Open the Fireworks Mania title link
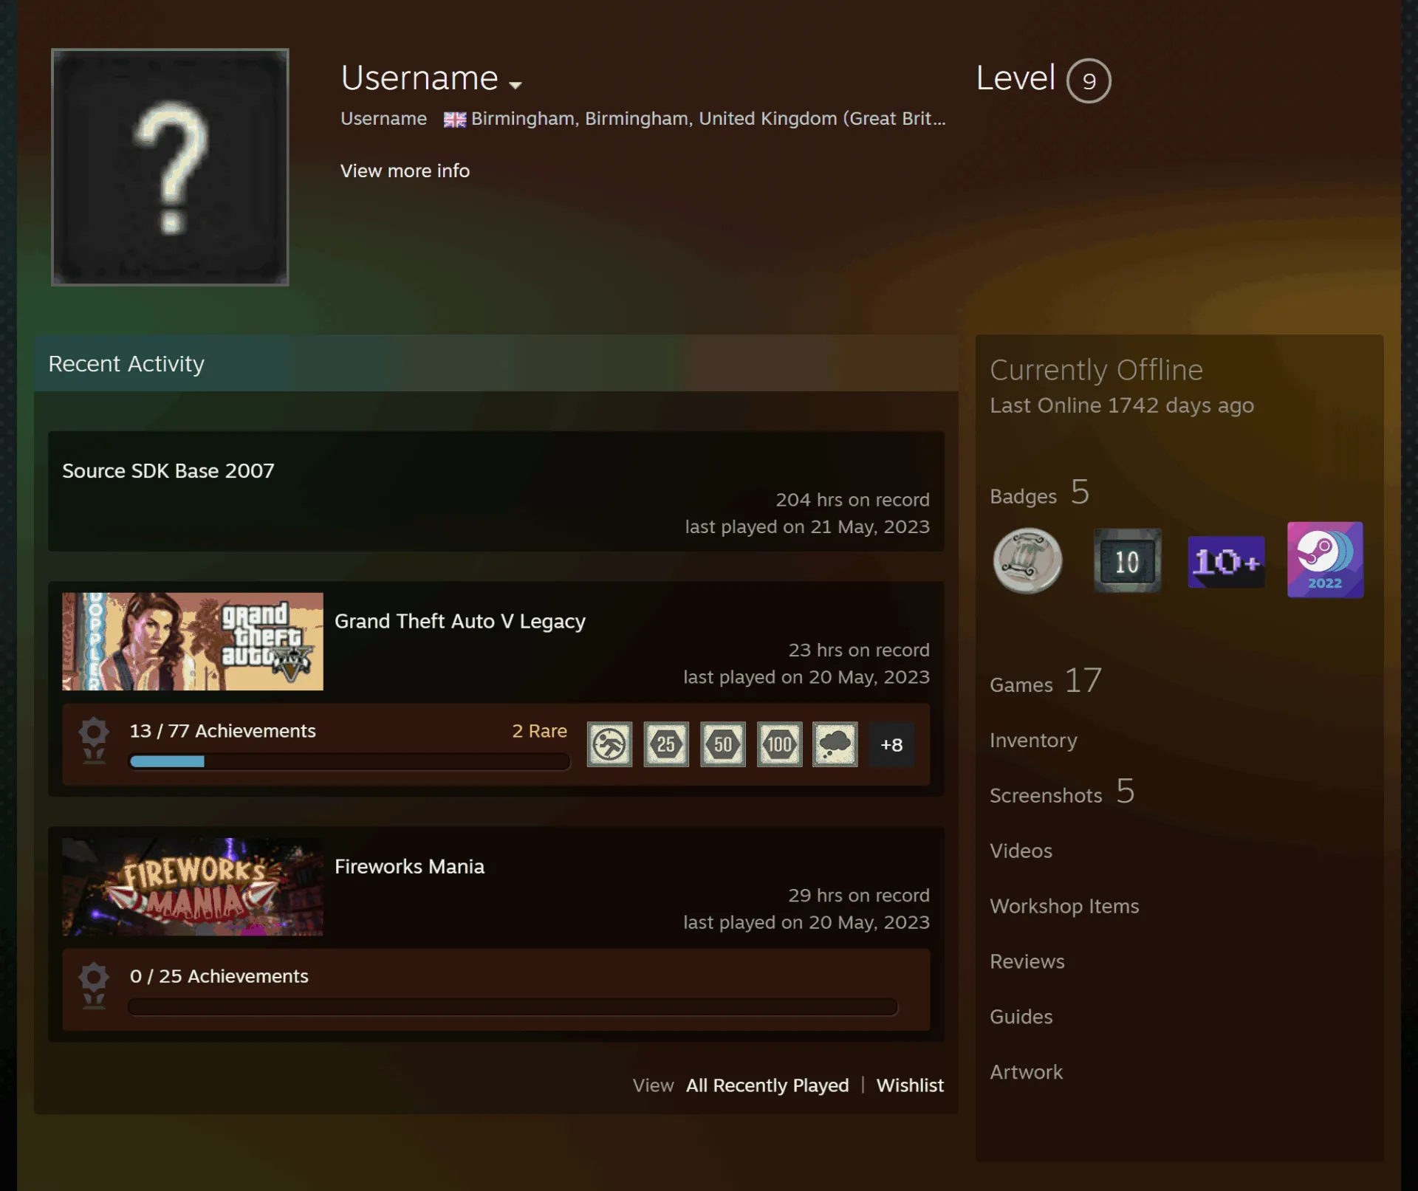 [x=409, y=867]
